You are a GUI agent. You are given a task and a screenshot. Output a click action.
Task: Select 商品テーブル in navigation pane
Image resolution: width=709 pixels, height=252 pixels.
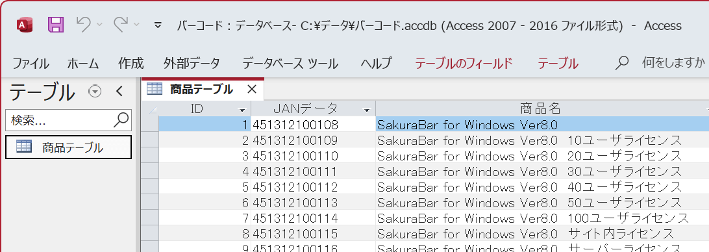pyautogui.click(x=68, y=147)
